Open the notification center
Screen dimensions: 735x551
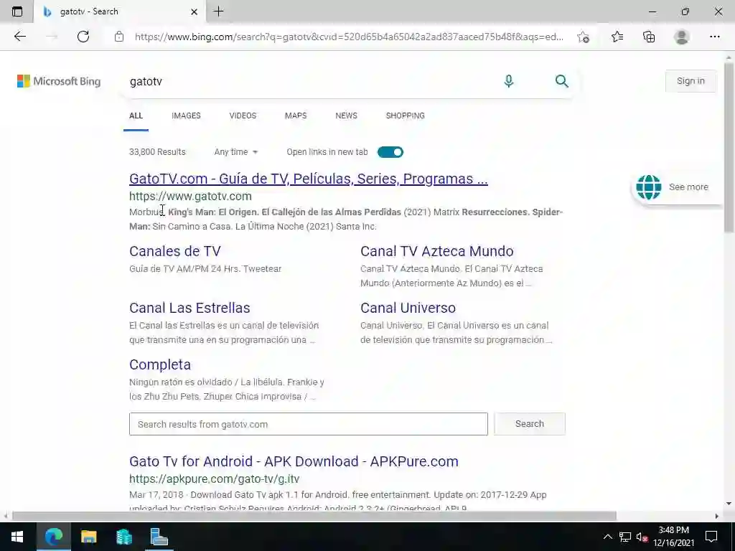coord(711,537)
